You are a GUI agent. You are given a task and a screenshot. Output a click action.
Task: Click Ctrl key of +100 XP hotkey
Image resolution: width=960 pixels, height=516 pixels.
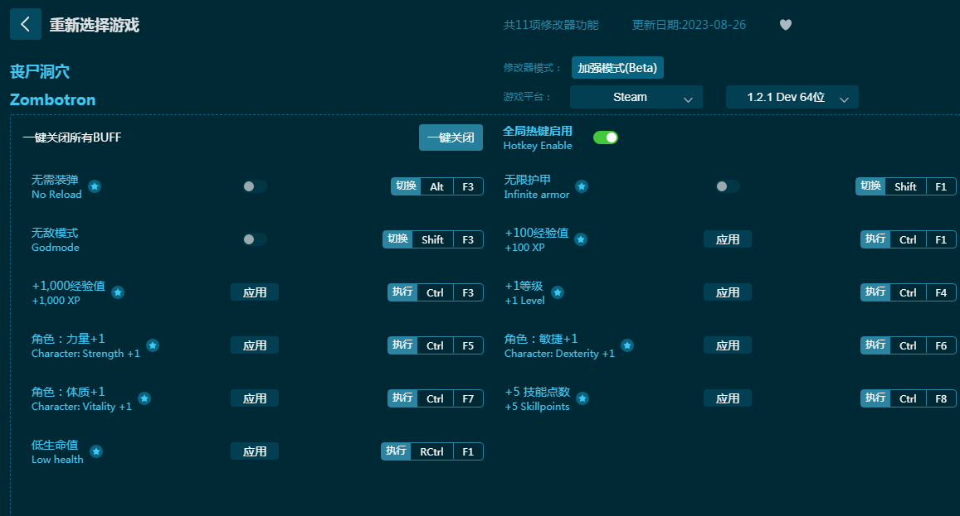click(908, 239)
